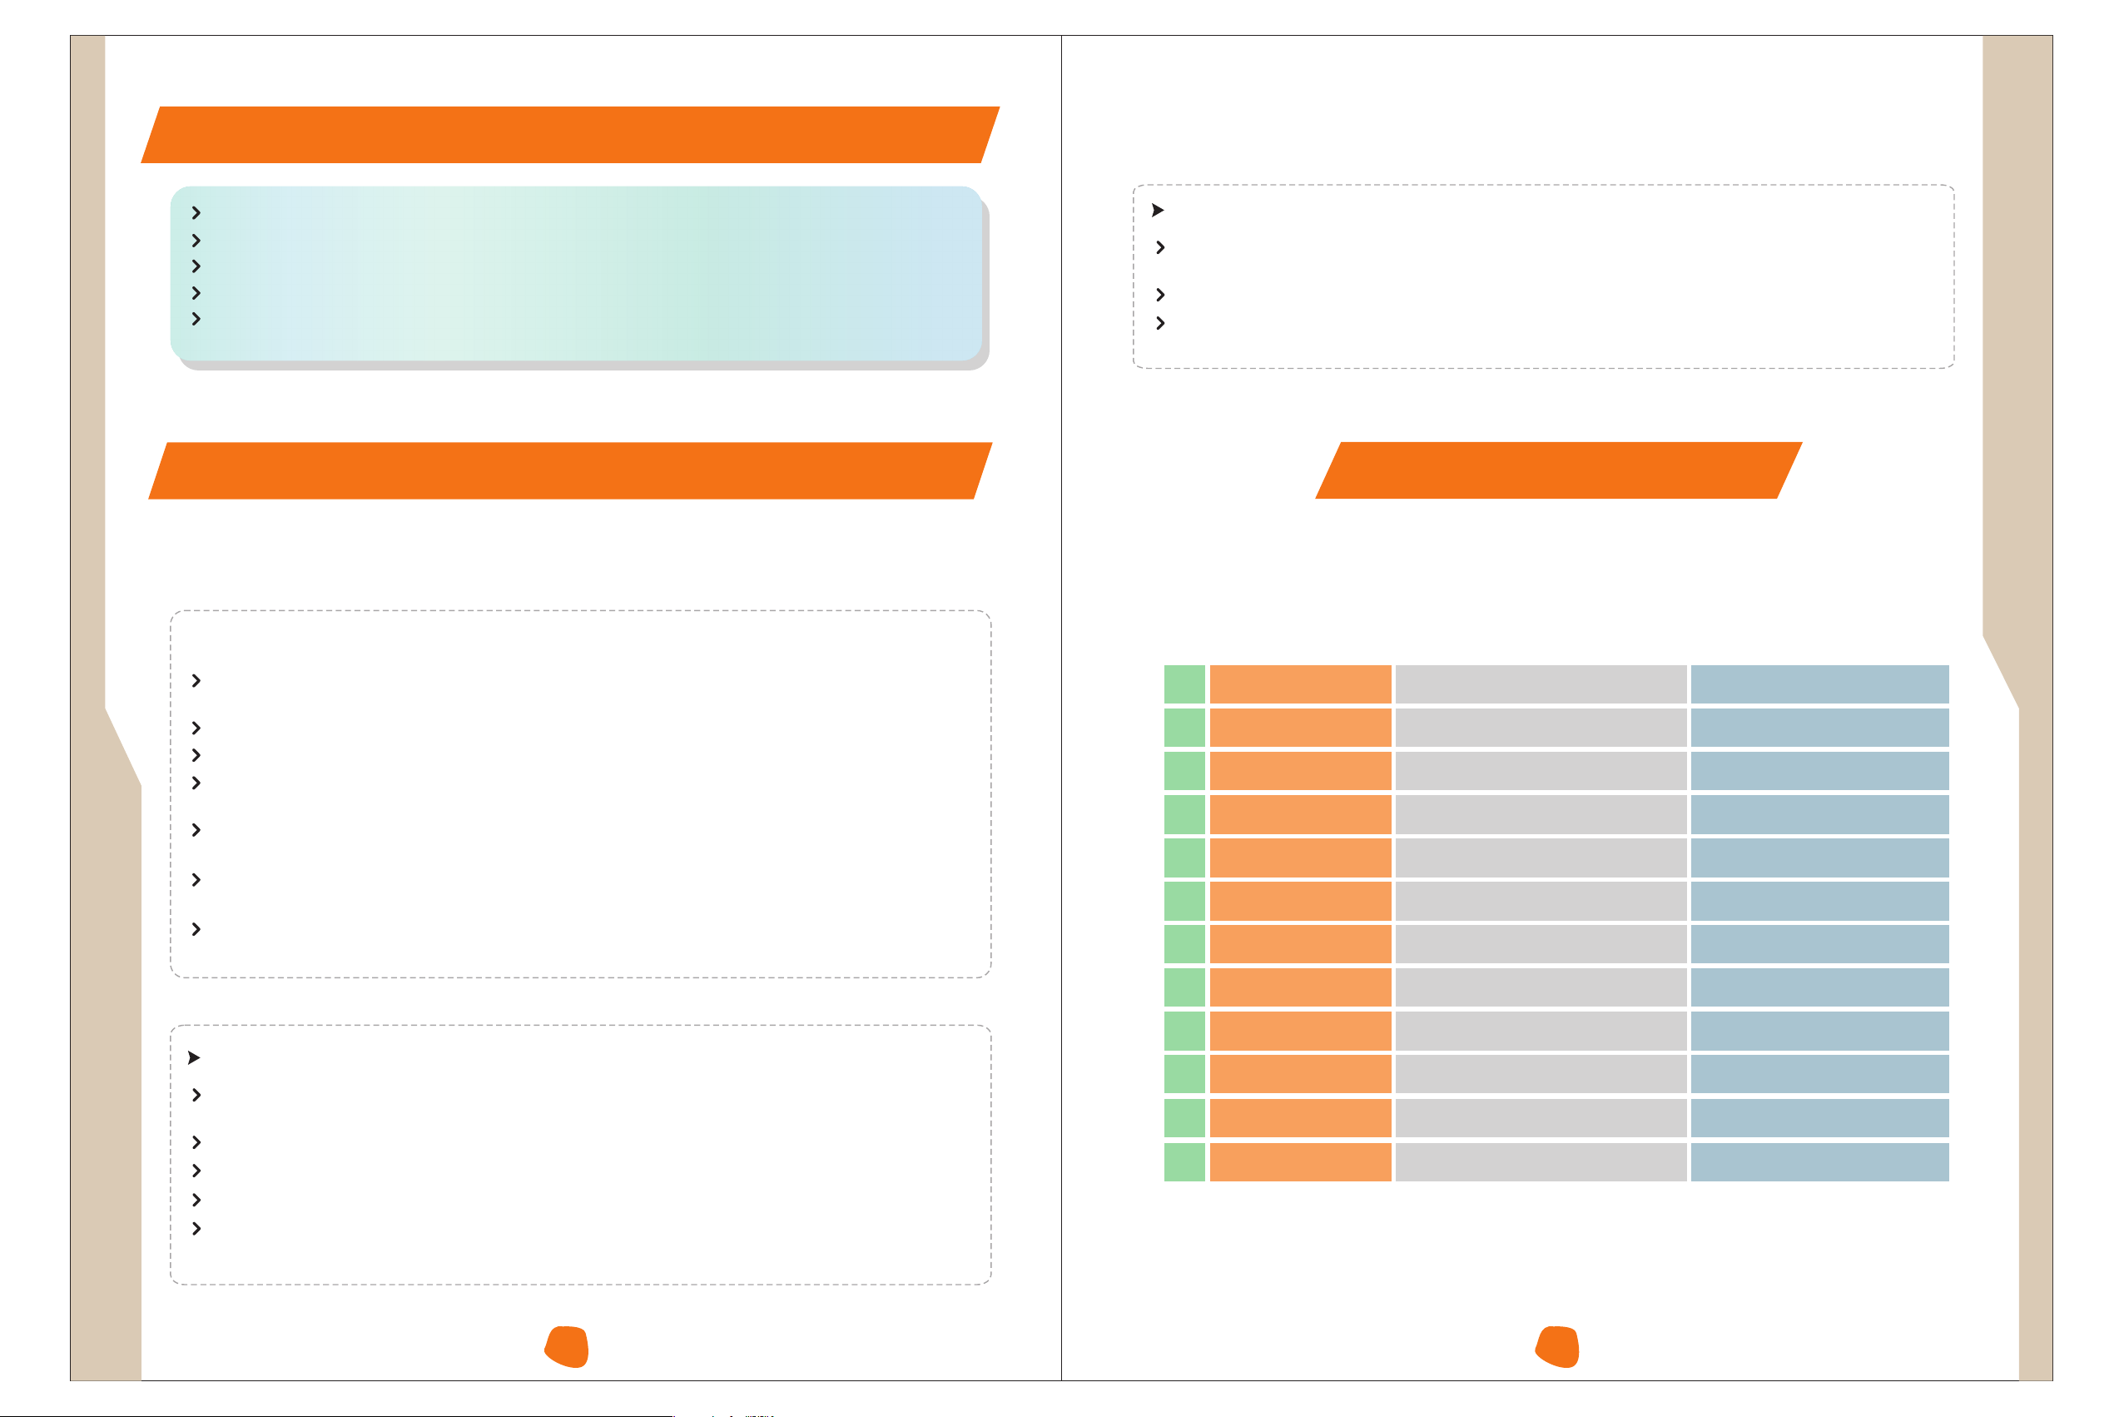Screen dimensions: 2124x1417
Task: Click the first chevron in the middle-left dashed box
Action: pyautogui.click(x=197, y=681)
